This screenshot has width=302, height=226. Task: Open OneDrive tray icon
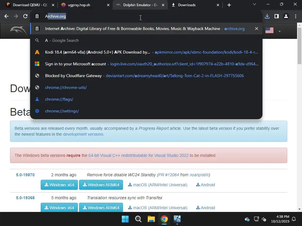[x=247, y=219]
